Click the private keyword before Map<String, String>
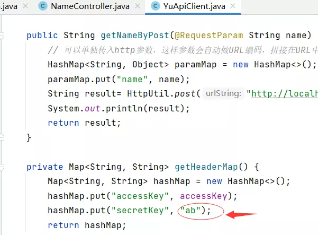 coord(45,167)
